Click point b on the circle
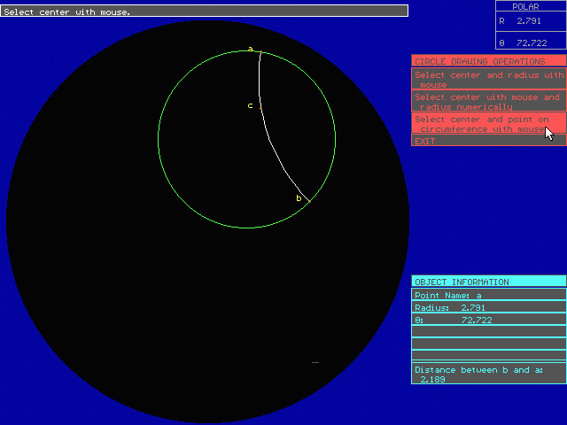This screenshot has height=425, width=567. tap(309, 201)
